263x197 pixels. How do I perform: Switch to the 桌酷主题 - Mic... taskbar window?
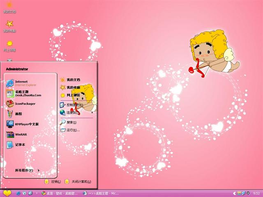(x=101, y=193)
